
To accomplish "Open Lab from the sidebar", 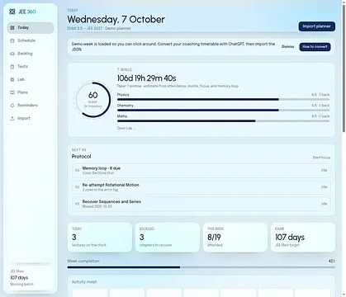I will point(31,79).
